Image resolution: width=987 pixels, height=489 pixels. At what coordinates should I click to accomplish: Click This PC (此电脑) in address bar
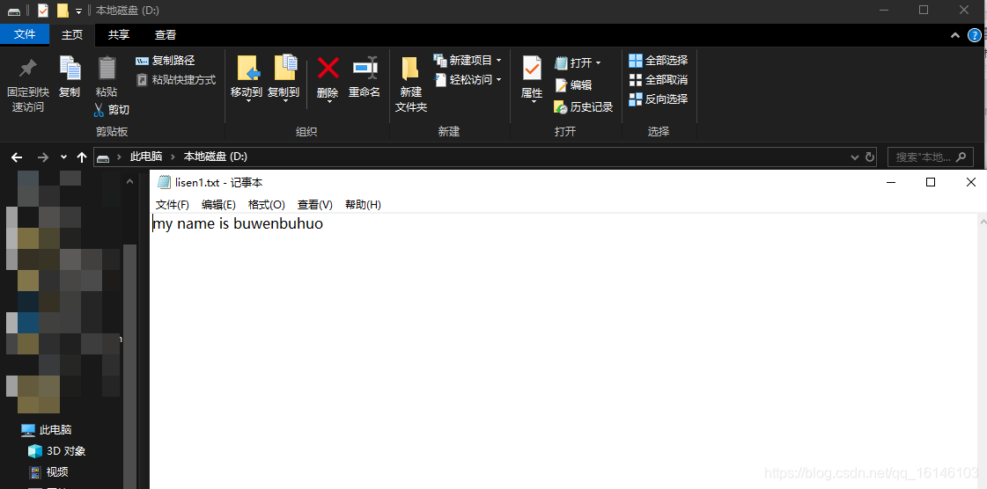coord(146,157)
